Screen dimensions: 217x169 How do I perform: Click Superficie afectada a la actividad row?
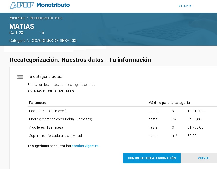click(x=55, y=136)
